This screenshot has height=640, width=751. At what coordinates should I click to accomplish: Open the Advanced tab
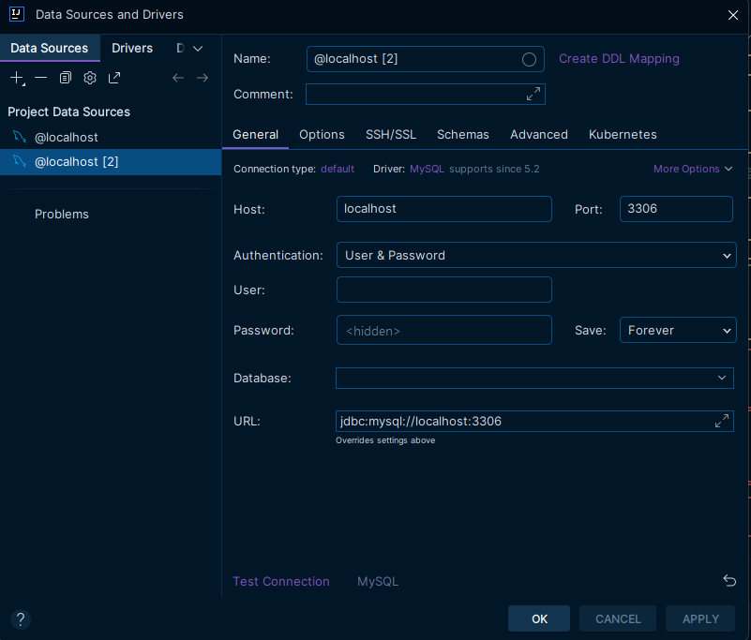click(x=539, y=135)
